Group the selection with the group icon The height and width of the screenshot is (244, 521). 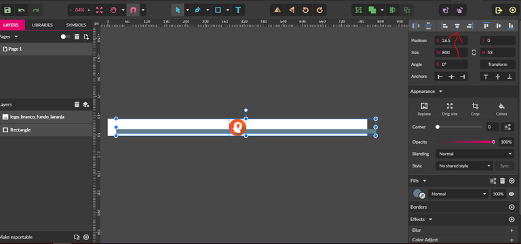click(x=358, y=10)
